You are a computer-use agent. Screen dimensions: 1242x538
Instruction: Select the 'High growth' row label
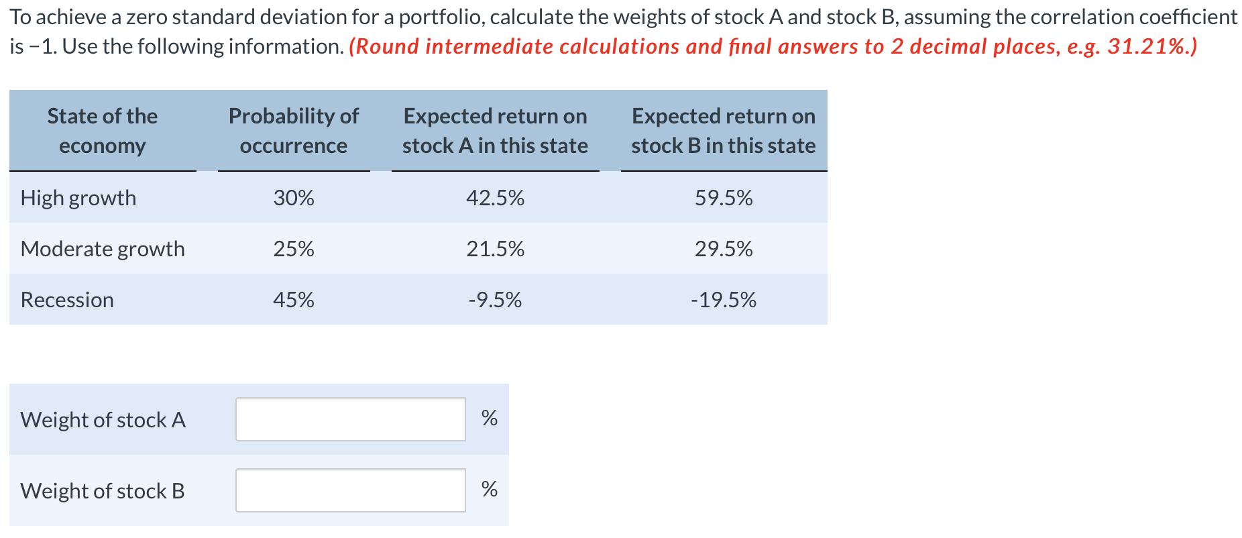click(78, 198)
